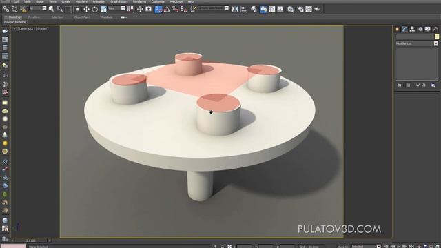Click the time slider showing 0 / 100
The width and height of the screenshot is (441, 248).
point(31,240)
